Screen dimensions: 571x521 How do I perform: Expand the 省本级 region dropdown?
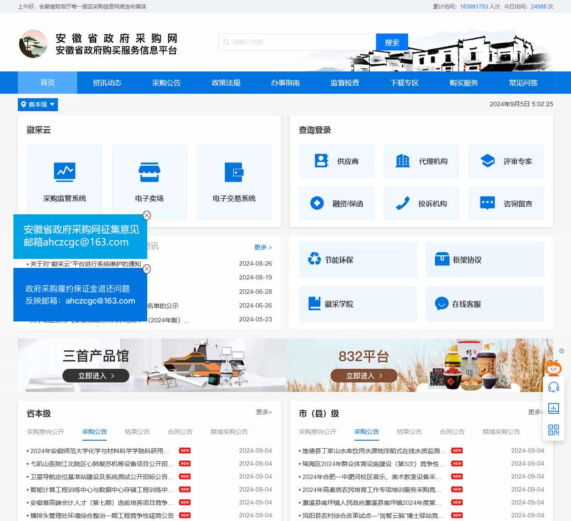coord(38,104)
